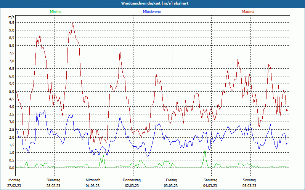305x190 pixels.
Task: Click the green Minima peak before Samstag
Action: pyautogui.click(x=205, y=150)
